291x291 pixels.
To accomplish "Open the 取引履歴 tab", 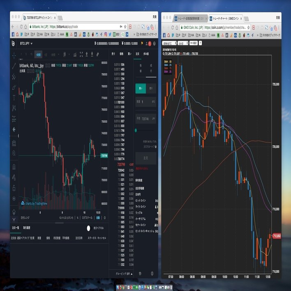I will 27,228.
